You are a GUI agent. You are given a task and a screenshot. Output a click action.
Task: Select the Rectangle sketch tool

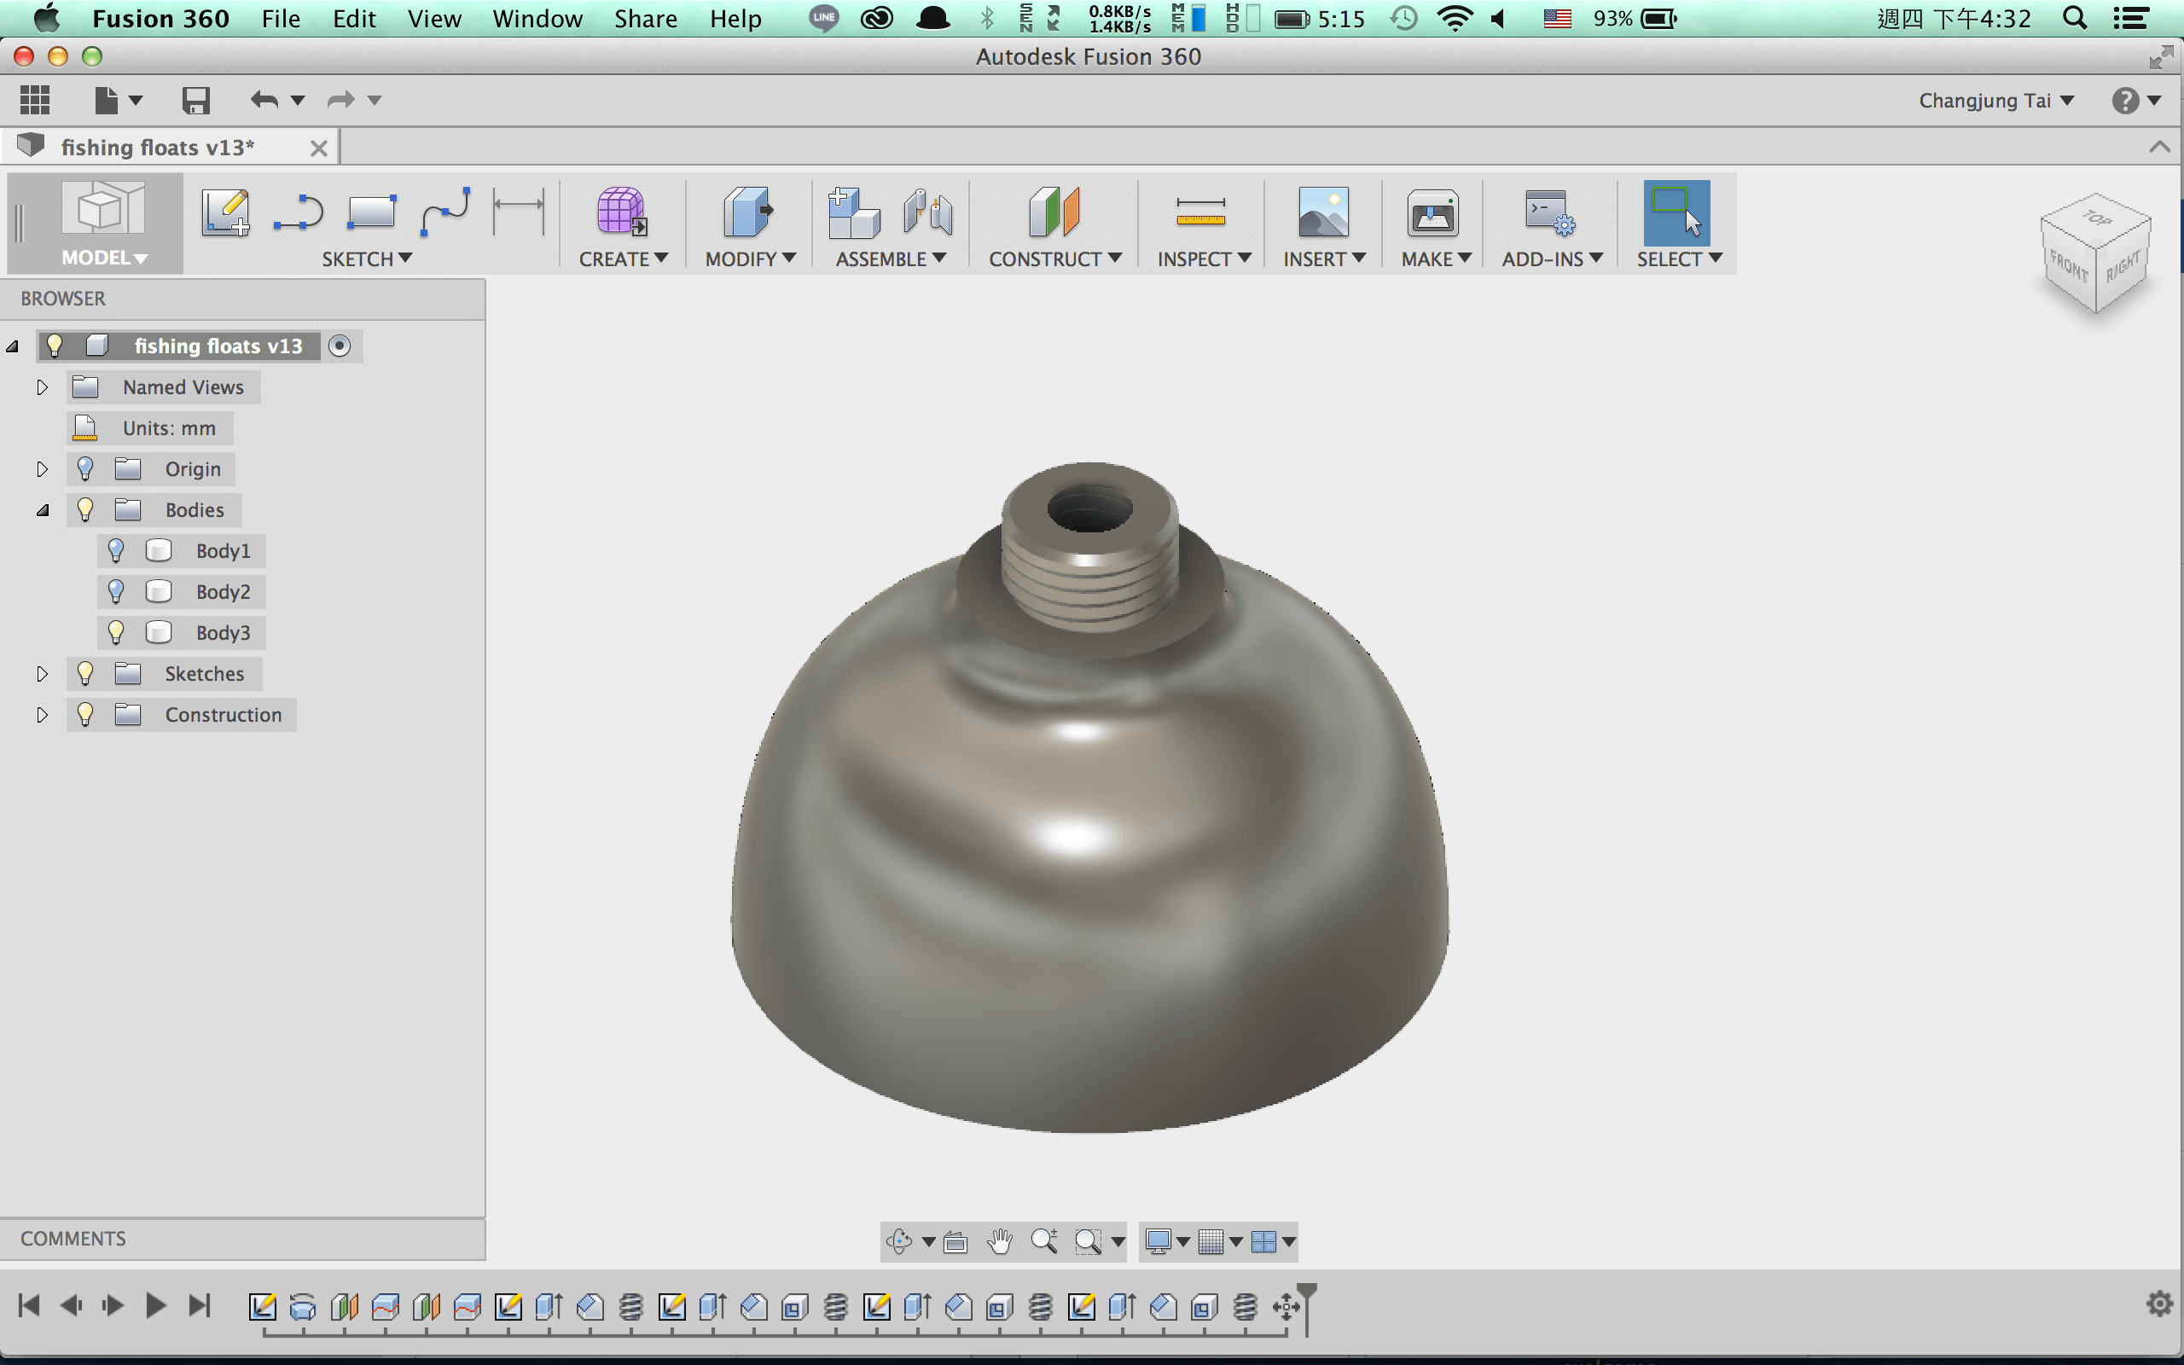coord(371,213)
